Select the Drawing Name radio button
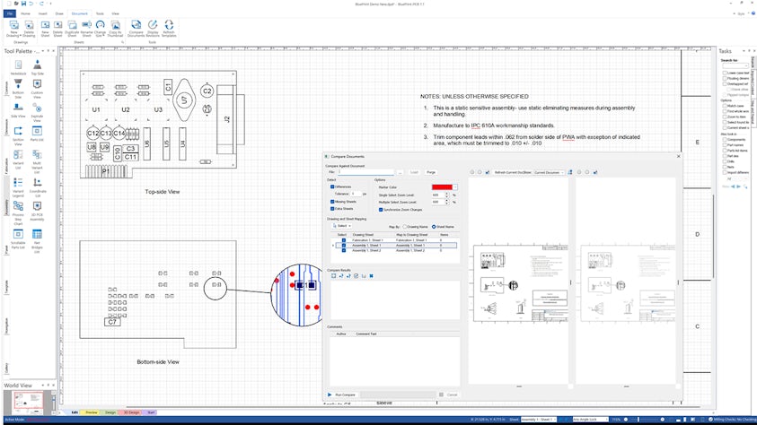This screenshot has width=757, height=425. point(405,227)
